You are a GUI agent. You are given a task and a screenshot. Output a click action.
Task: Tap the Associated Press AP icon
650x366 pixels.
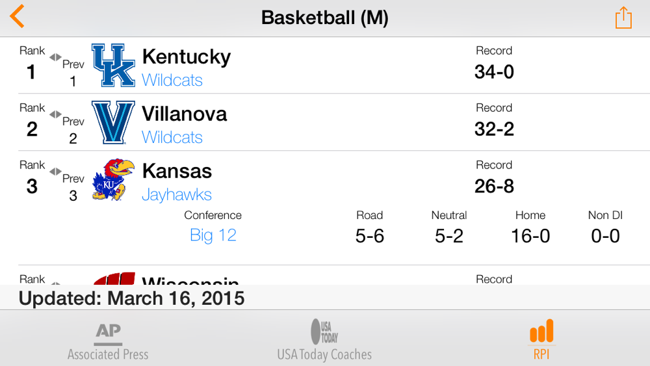pyautogui.click(x=108, y=334)
